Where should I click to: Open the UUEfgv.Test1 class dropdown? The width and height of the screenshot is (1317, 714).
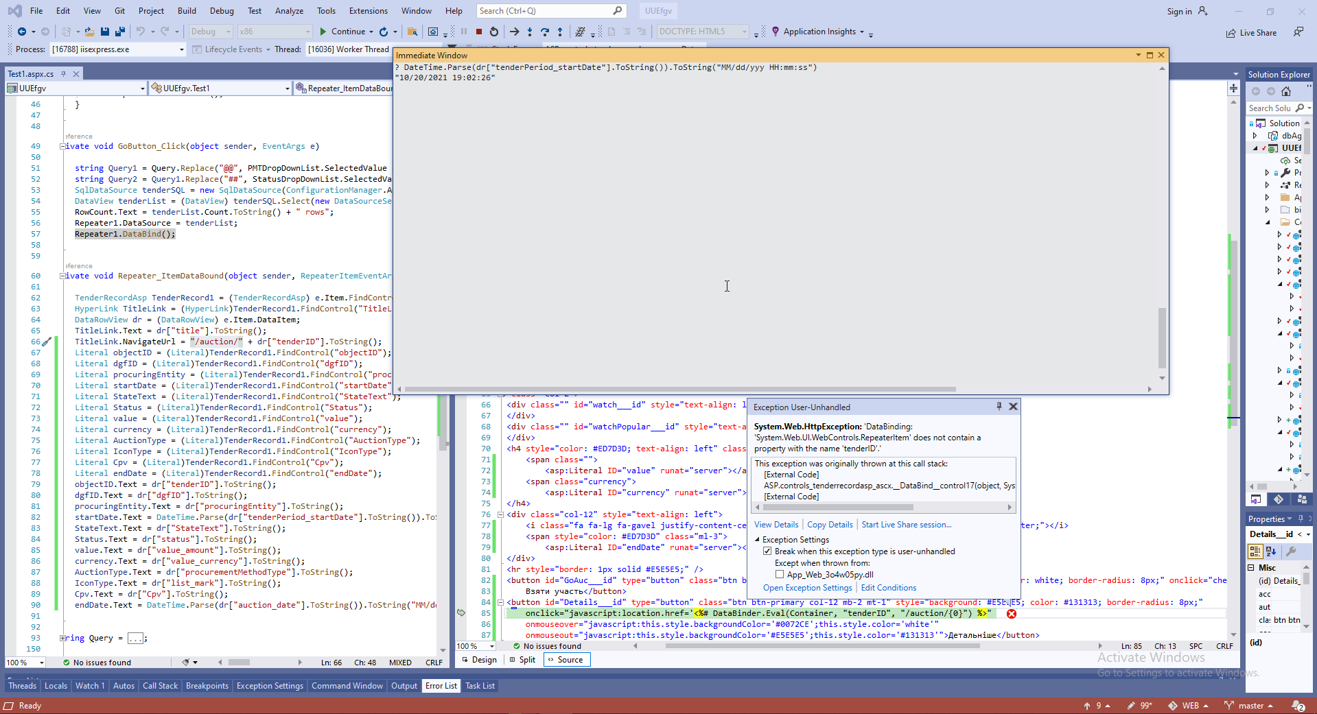[287, 88]
